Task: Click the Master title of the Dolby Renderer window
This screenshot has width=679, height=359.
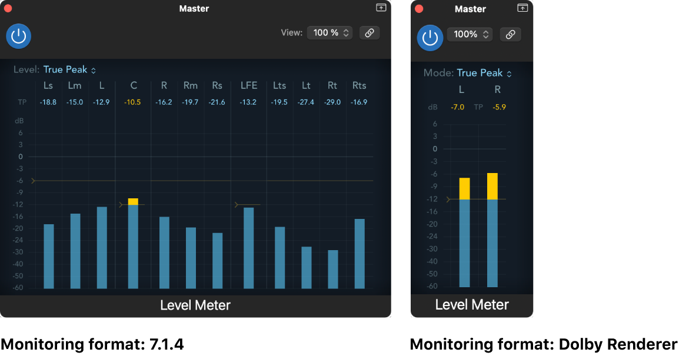Action: (470, 9)
